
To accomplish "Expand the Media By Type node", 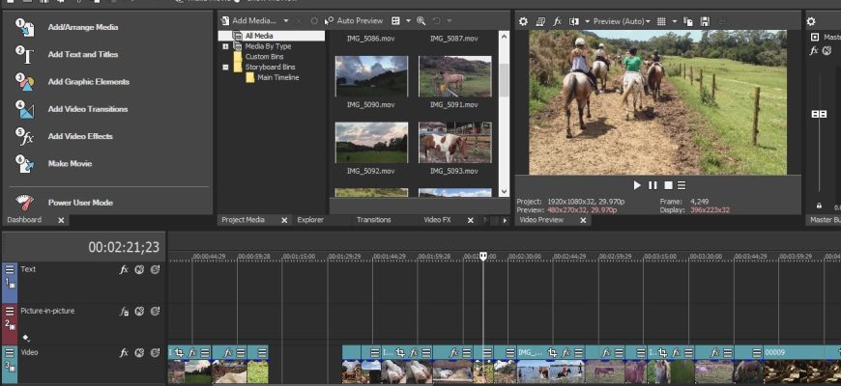I will click(x=226, y=46).
